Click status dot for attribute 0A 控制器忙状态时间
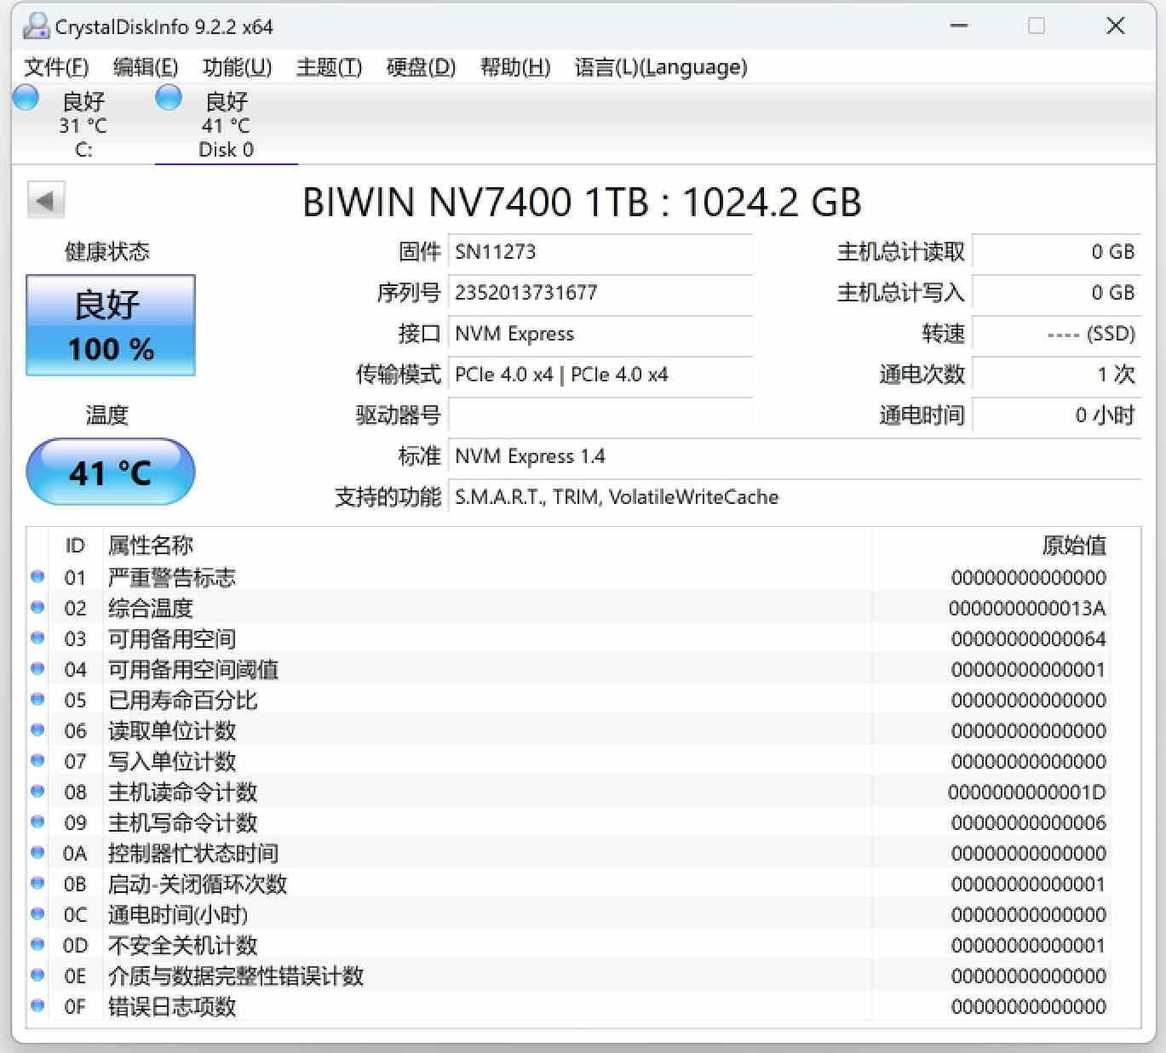The width and height of the screenshot is (1166, 1053). pyautogui.click(x=37, y=852)
